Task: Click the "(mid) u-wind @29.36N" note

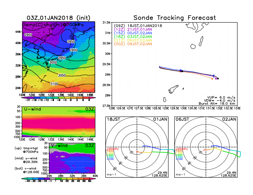Action: tap(26, 160)
